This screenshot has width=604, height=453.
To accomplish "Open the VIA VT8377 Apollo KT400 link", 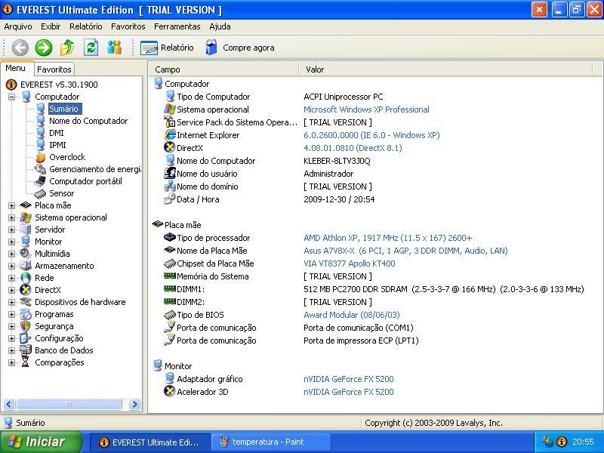I will click(350, 263).
